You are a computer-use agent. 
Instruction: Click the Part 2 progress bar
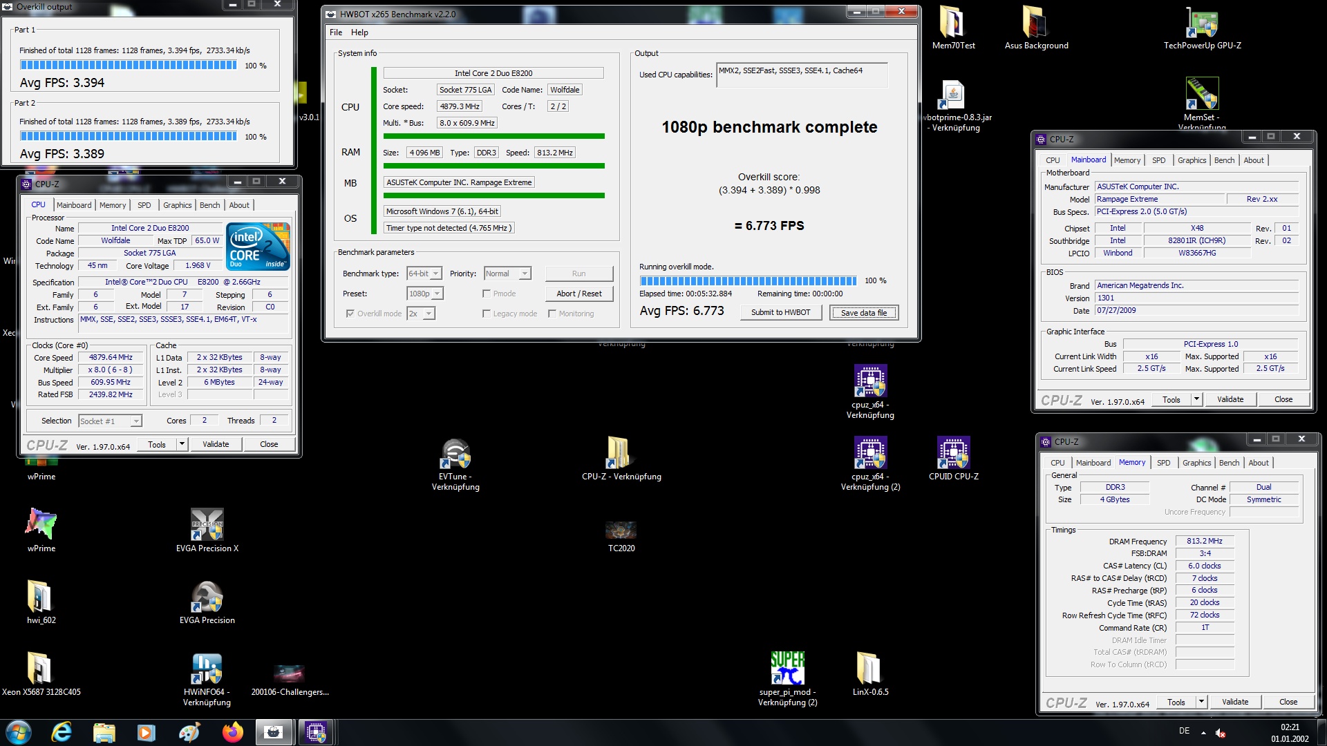(128, 137)
